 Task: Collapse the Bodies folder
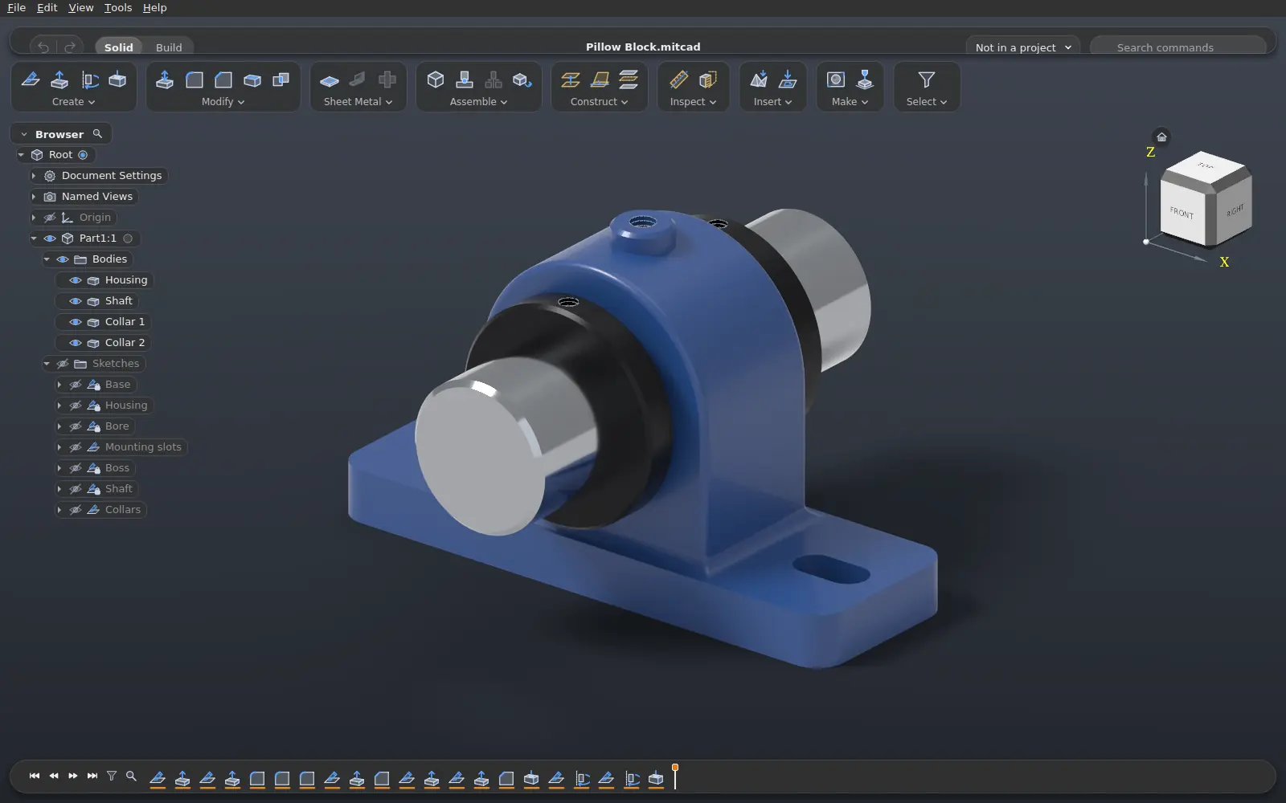click(47, 259)
